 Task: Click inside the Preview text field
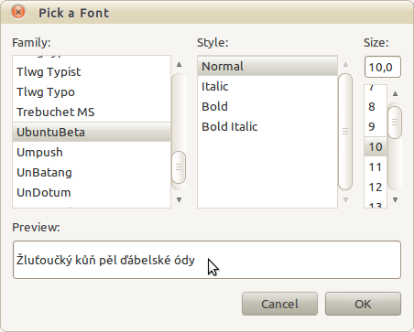[x=207, y=260]
